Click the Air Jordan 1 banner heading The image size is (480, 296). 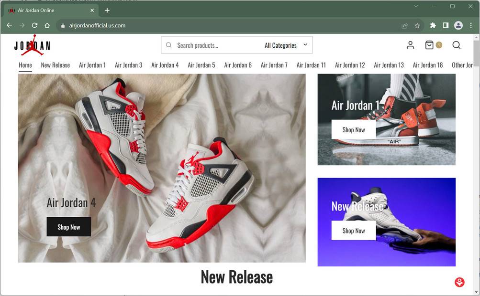point(356,106)
